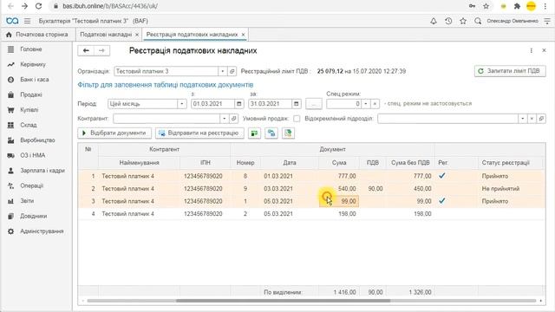Click the Дата column header
Screen dimensions: 555x312
click(289, 163)
